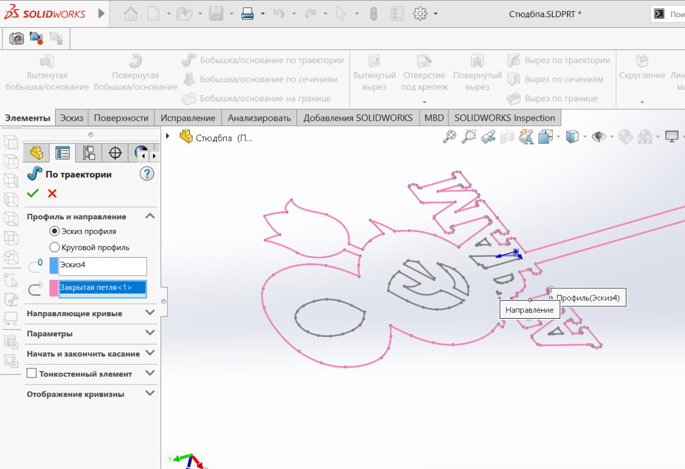
Task: Enable the Тонкостенный элемент checkbox
Action: coord(32,374)
